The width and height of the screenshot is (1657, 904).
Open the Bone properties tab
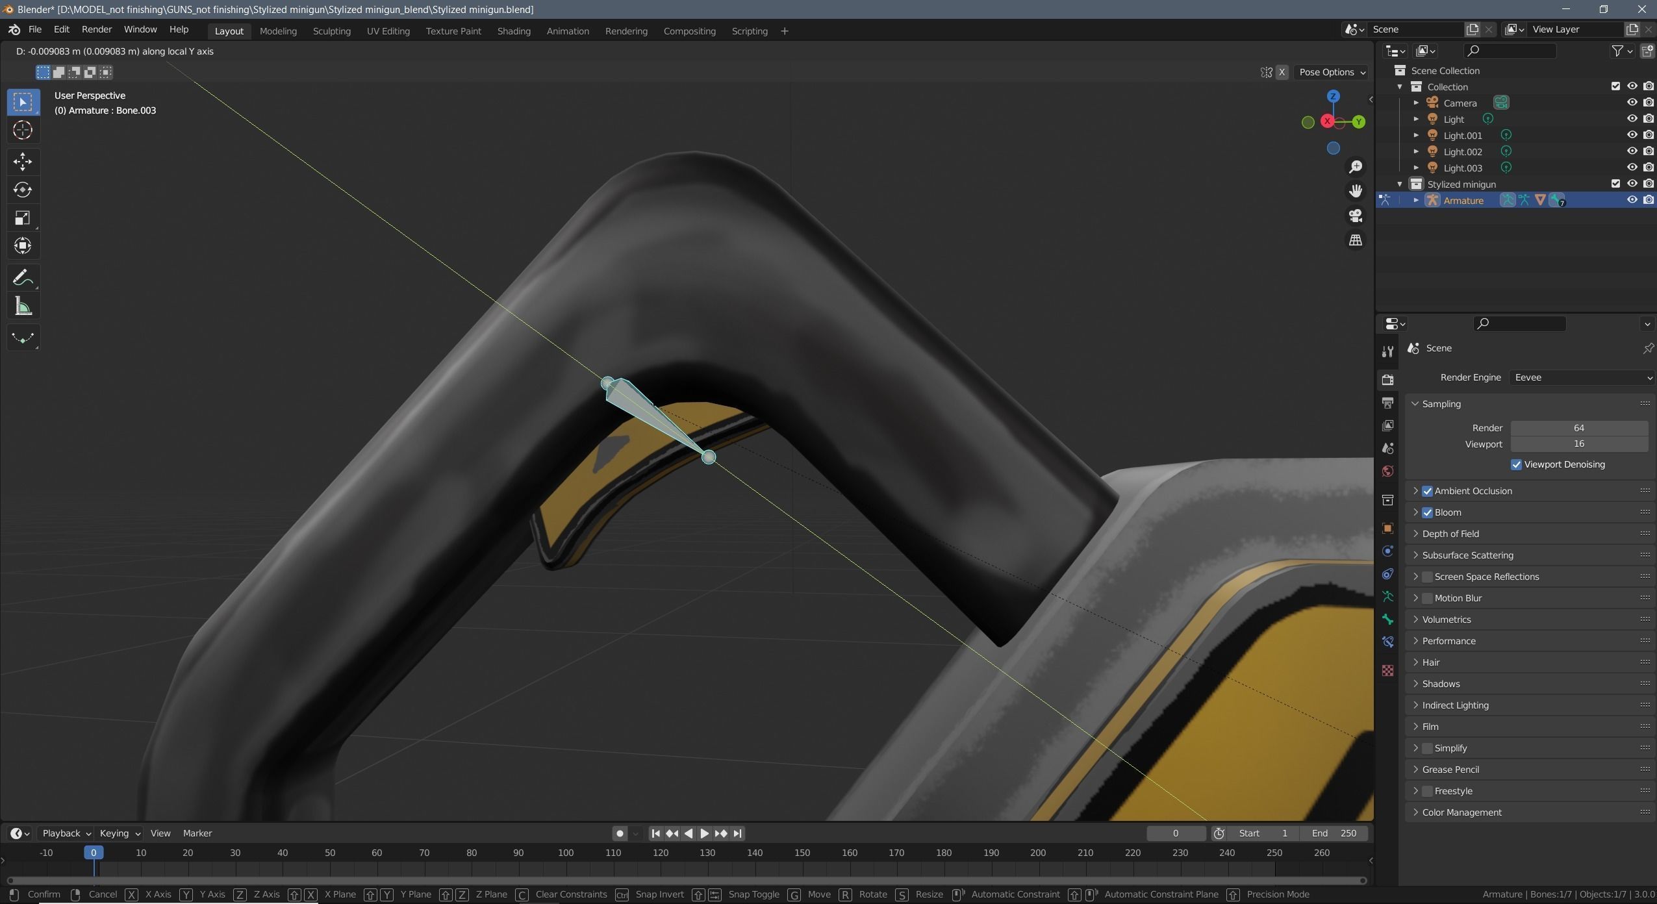click(x=1388, y=619)
